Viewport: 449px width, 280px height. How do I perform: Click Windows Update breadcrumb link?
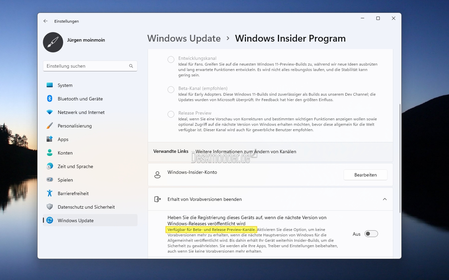184,39
